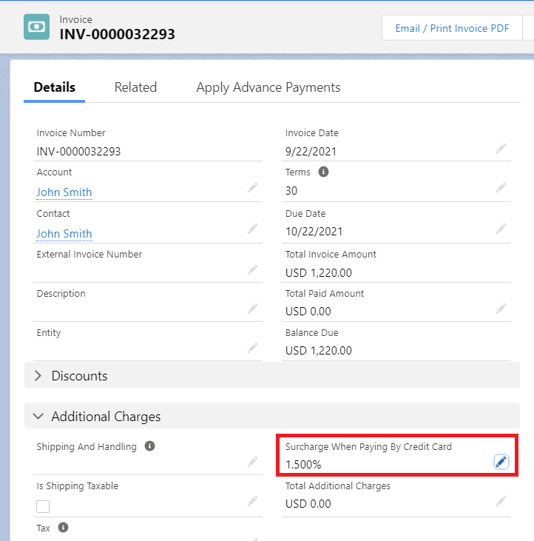Open the Apply Advance Payments tab
534x541 pixels.
click(x=268, y=87)
